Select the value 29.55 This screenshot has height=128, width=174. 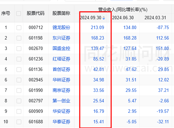click(131, 90)
